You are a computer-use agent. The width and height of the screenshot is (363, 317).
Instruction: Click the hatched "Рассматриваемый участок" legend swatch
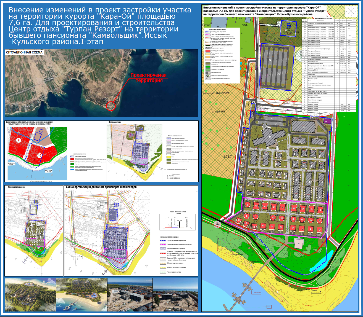click(163, 249)
